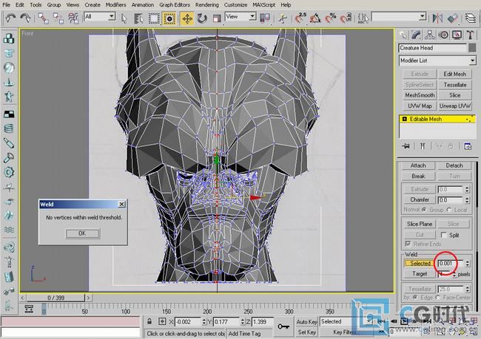Open the MAXScript menu
481x339 pixels.
point(264,4)
